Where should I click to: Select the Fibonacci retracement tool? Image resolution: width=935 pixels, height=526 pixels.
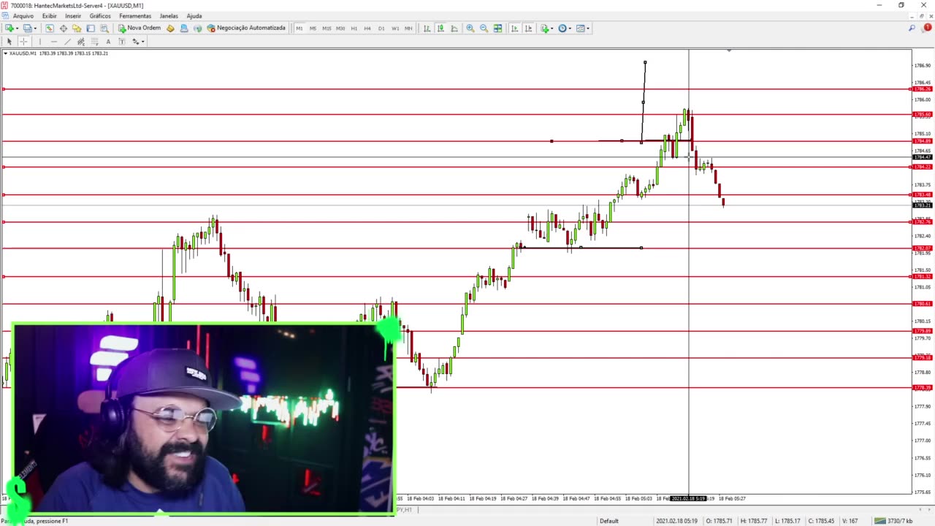coord(94,42)
